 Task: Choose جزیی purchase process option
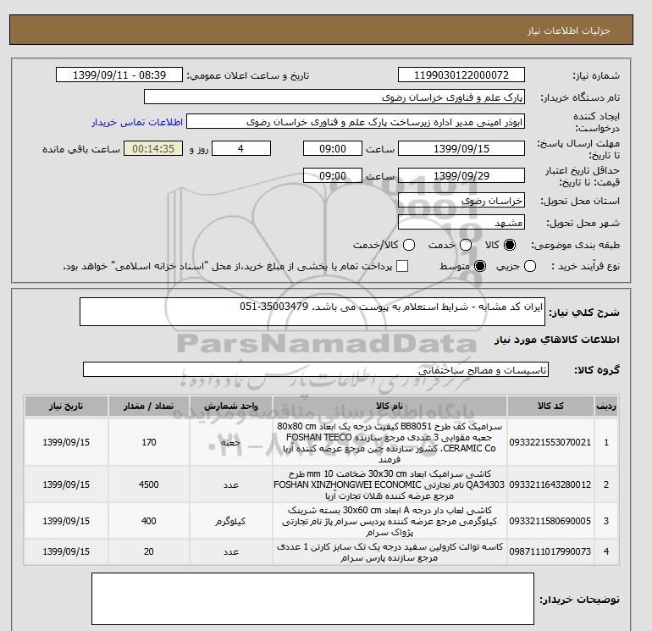click(530, 266)
